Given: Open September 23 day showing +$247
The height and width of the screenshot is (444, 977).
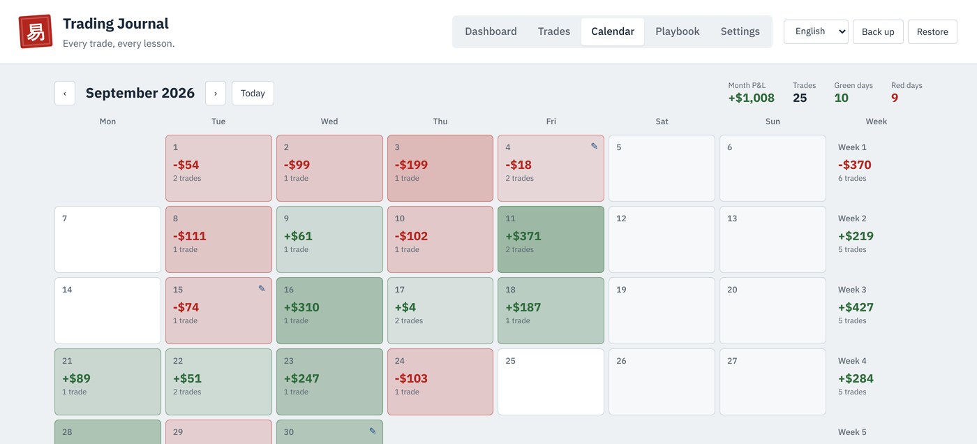Looking at the screenshot, I should (x=329, y=382).
